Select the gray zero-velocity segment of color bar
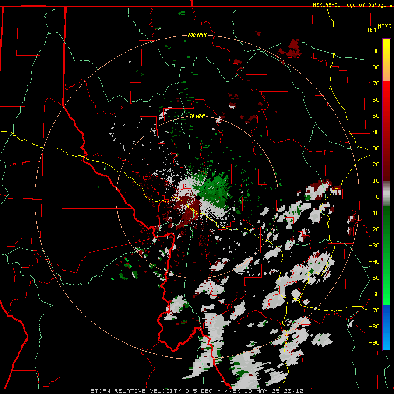Screen dimensions: 394x394 coord(387,194)
